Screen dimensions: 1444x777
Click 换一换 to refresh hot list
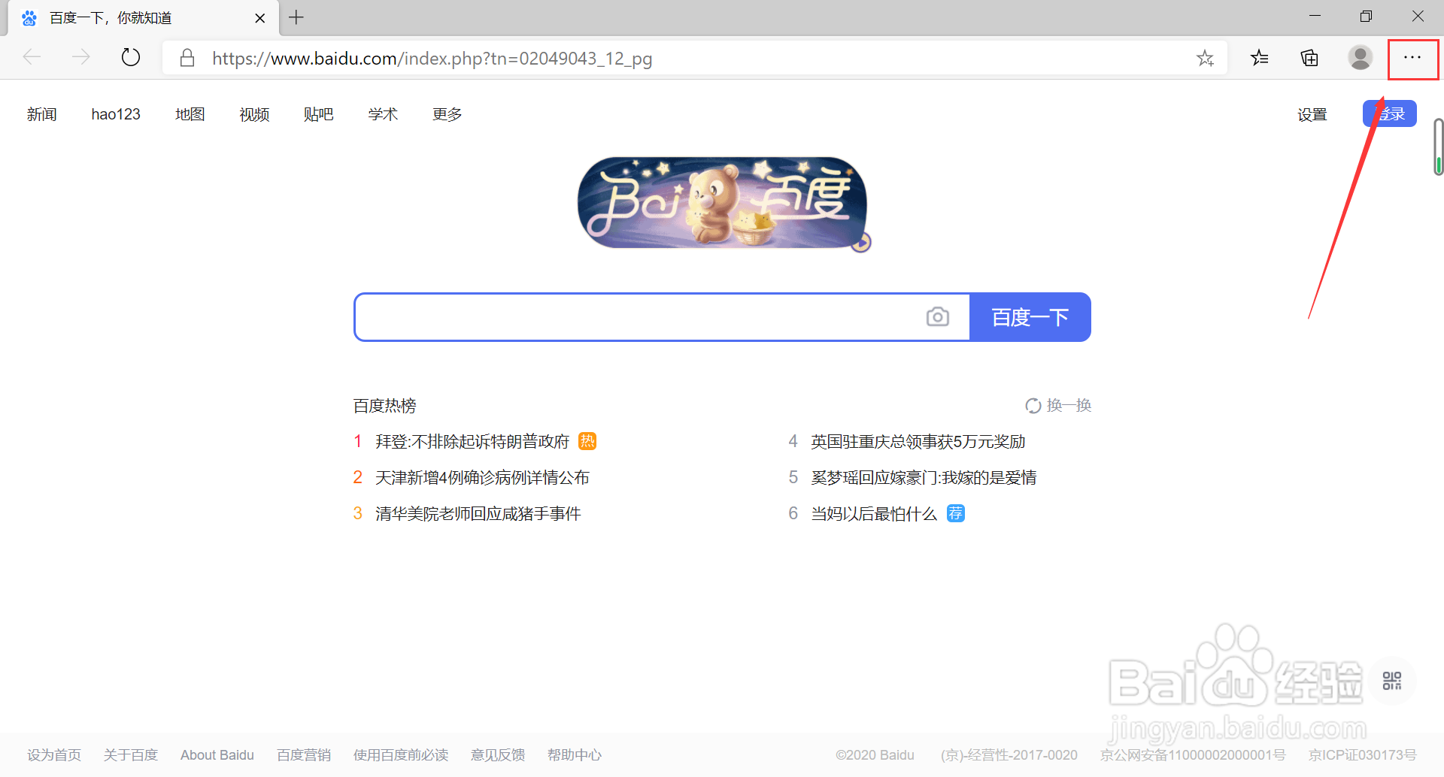pos(1069,406)
